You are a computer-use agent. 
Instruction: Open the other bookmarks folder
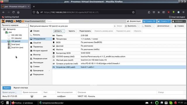[x=177, y=17]
